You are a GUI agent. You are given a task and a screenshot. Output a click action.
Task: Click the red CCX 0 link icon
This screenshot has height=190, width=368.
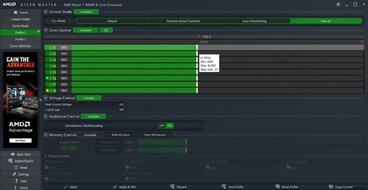pyautogui.click(x=362, y=42)
